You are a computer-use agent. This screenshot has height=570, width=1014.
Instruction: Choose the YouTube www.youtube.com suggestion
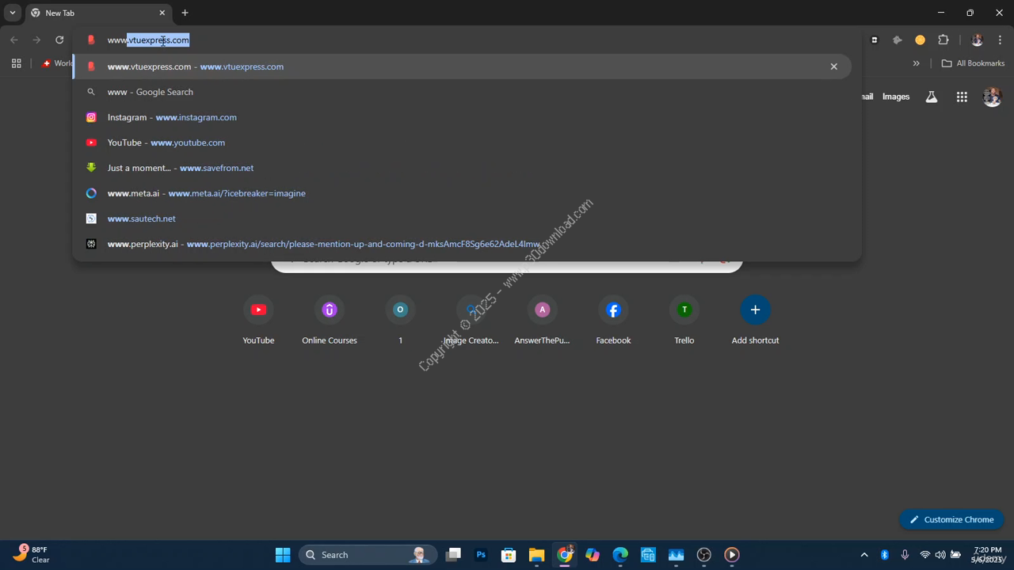click(x=462, y=142)
